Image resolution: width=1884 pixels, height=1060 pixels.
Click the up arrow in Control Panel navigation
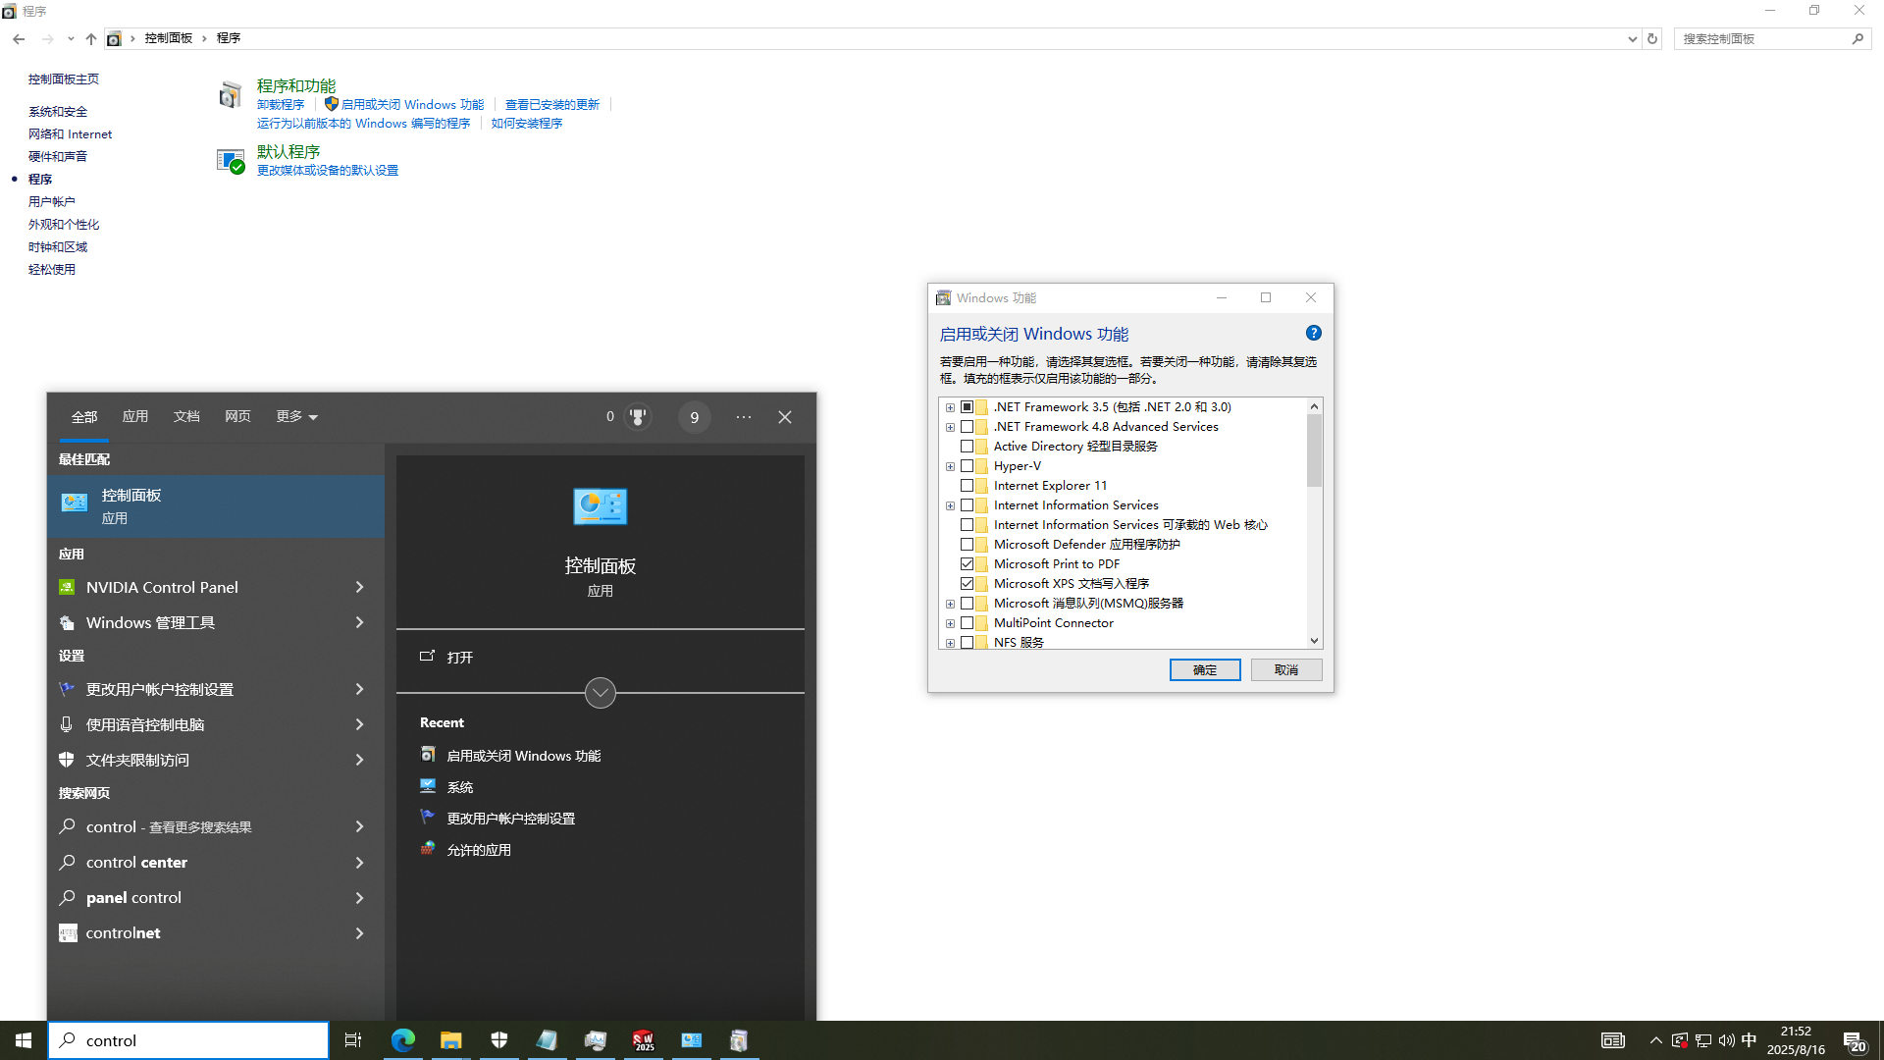point(91,38)
